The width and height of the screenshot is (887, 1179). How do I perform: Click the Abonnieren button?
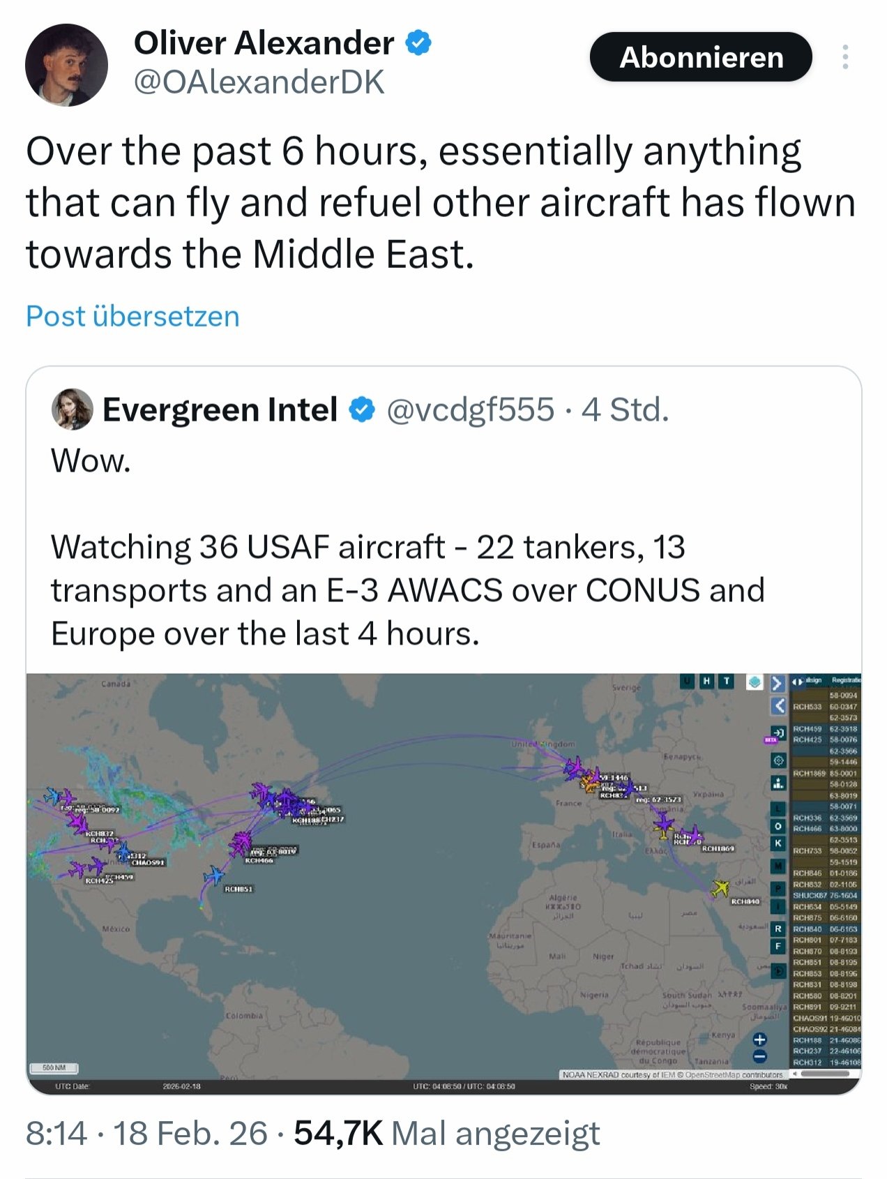[701, 57]
